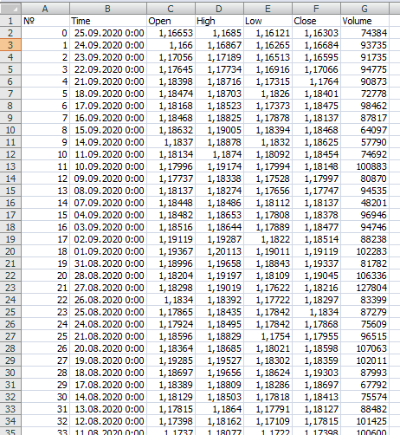Select cell with date 25.09.2020 0:00
Viewport: 400px width, 435px height.
[x=108, y=33]
